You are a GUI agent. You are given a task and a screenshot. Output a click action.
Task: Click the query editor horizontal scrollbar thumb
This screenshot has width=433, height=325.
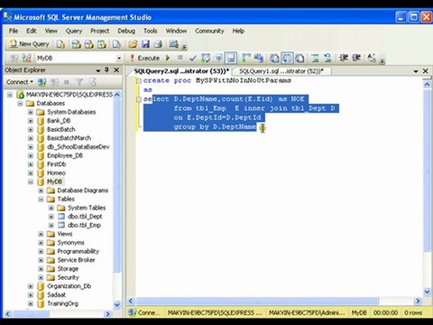click(257, 301)
